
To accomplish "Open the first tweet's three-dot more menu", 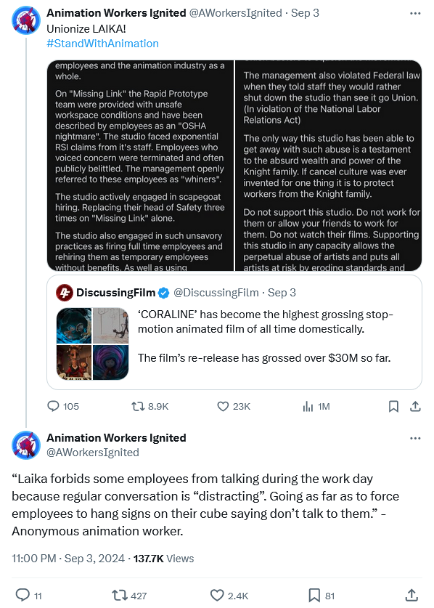I will click(x=415, y=13).
